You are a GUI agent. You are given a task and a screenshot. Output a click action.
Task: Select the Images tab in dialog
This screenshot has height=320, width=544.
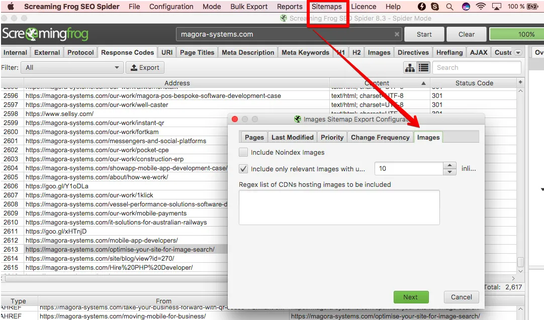(x=428, y=137)
